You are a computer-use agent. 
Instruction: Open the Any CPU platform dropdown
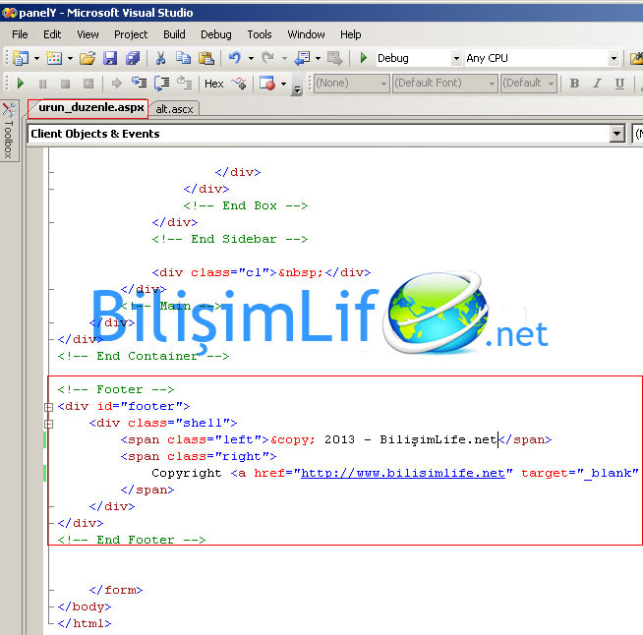614,59
